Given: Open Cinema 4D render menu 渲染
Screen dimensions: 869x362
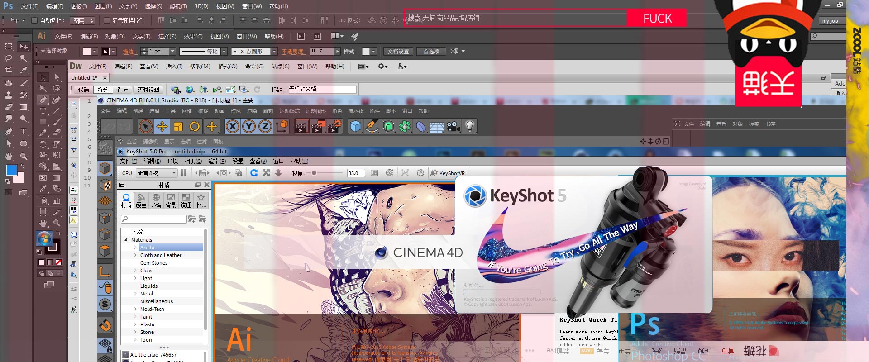Looking at the screenshot, I should (x=252, y=111).
